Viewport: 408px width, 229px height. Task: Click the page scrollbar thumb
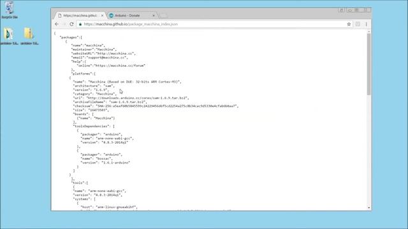368,64
